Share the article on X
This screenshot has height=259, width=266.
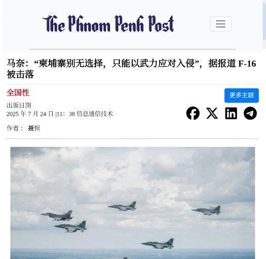212,113
